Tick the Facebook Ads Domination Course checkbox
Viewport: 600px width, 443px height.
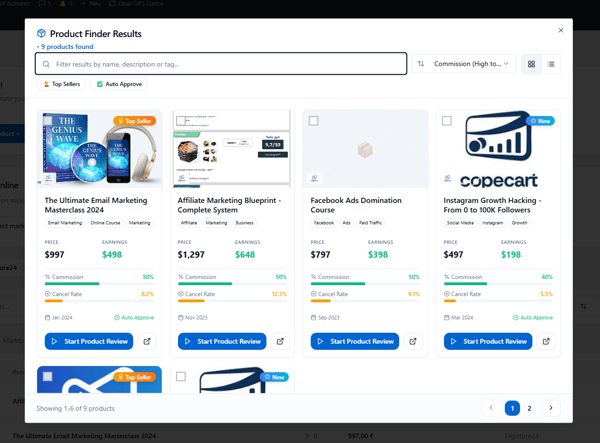coord(314,121)
